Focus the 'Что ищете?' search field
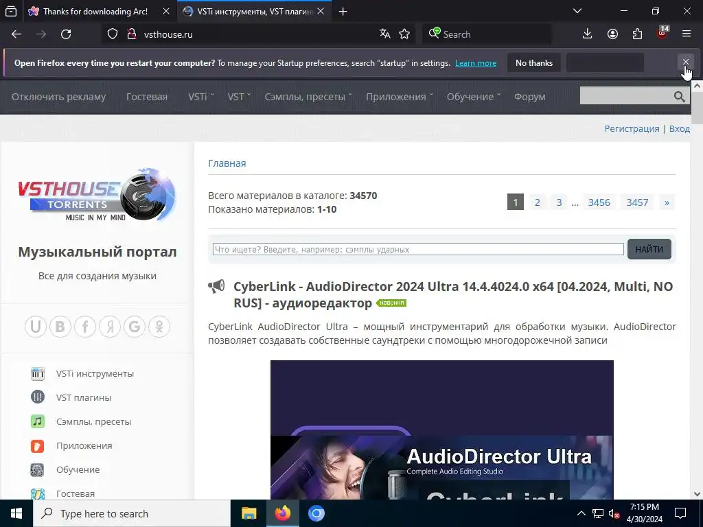Viewport: 703px width, 527px height. (418, 249)
